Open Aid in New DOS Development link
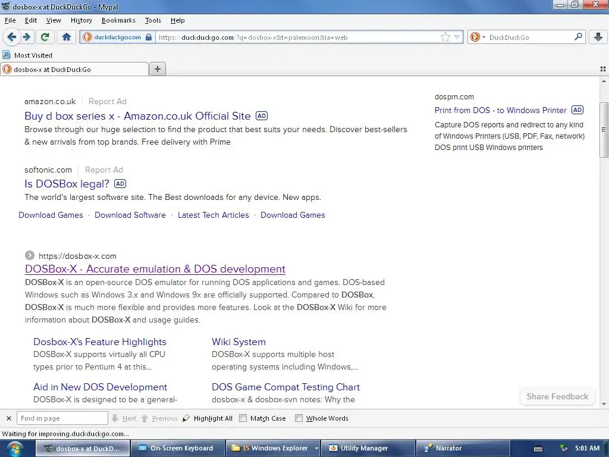 [x=100, y=387]
